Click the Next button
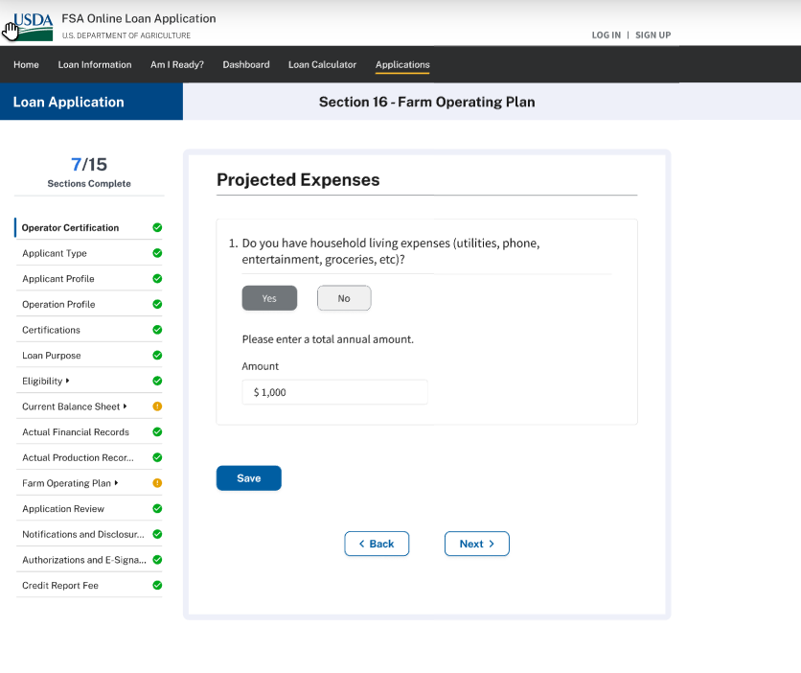 point(476,544)
